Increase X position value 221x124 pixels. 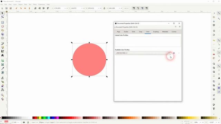67,8
